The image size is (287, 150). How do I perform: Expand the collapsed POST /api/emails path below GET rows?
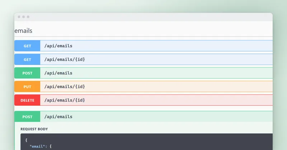(58, 73)
